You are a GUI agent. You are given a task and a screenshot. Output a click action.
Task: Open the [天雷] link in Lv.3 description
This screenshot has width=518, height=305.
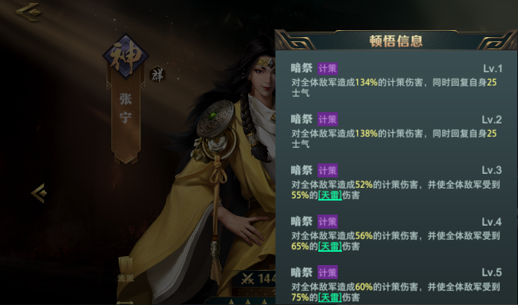(329, 196)
